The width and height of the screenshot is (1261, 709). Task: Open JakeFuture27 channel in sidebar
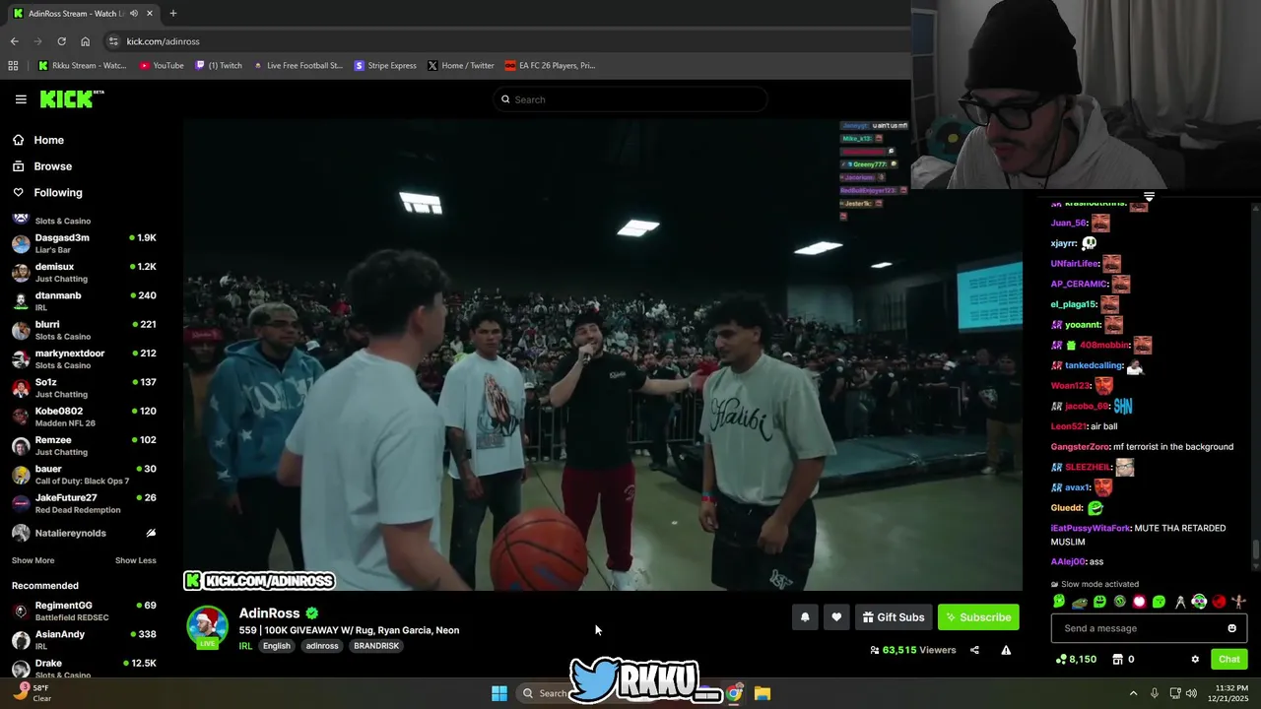coord(84,503)
